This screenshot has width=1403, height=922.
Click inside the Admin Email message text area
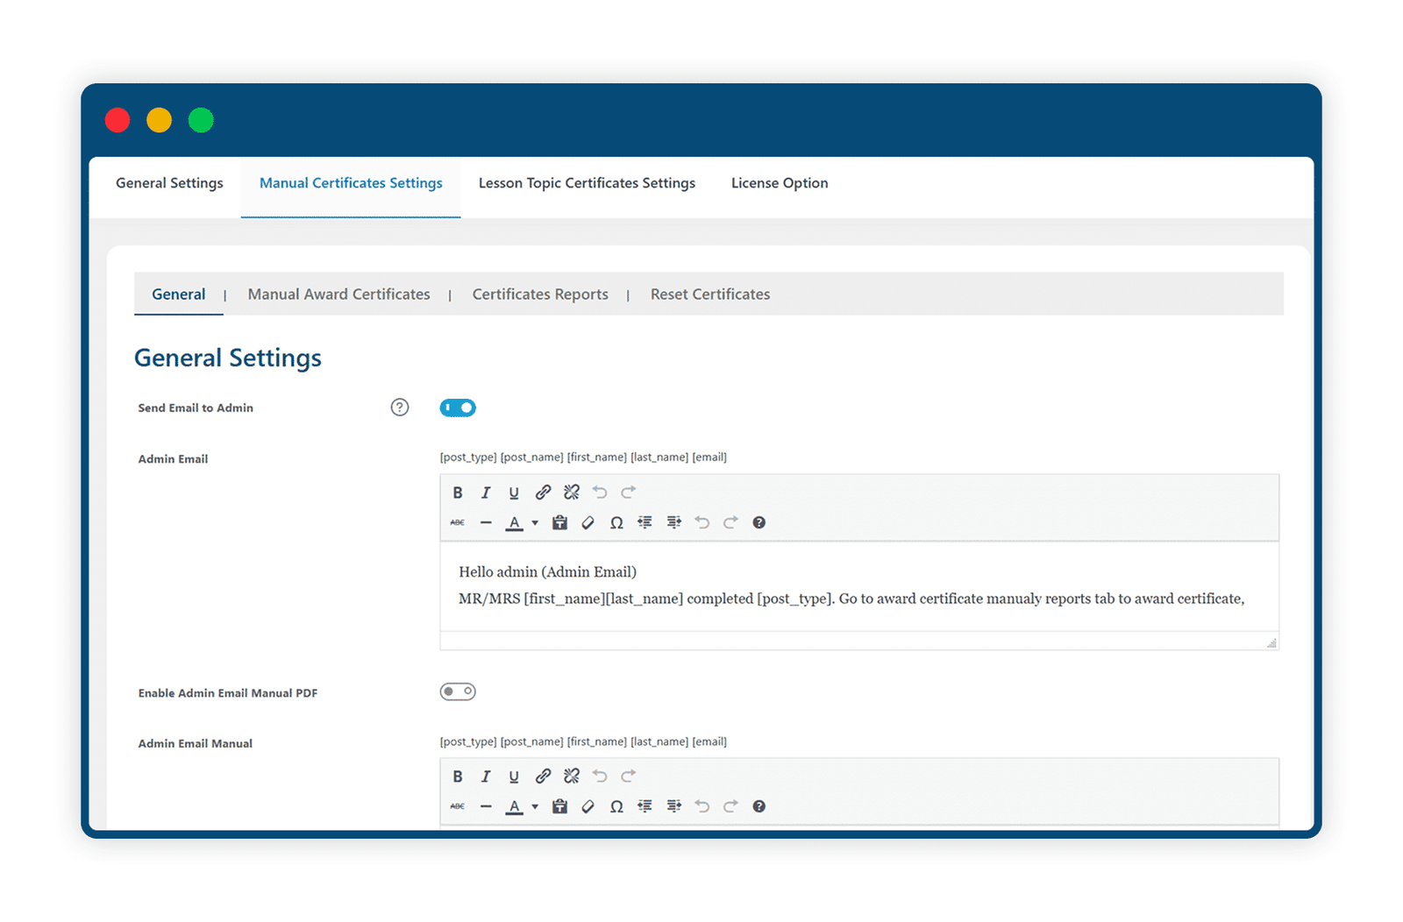(x=859, y=585)
